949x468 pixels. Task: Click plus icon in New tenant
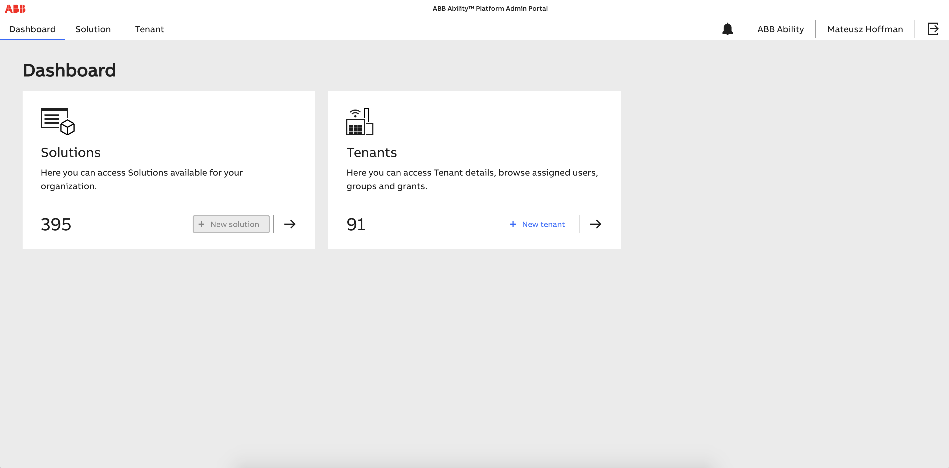point(513,224)
